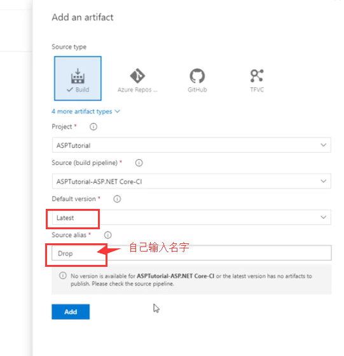Click the notice text 'No version is available for'
This screenshot has width=344, height=356.
[x=102, y=276]
